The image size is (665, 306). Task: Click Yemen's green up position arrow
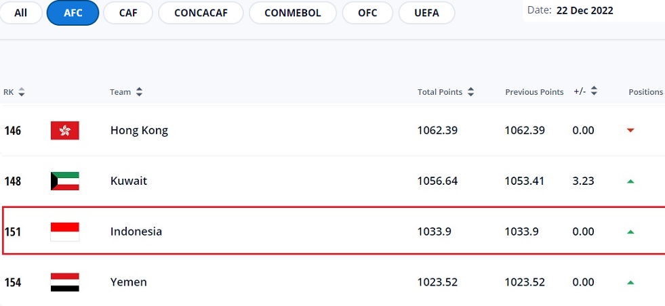(630, 282)
